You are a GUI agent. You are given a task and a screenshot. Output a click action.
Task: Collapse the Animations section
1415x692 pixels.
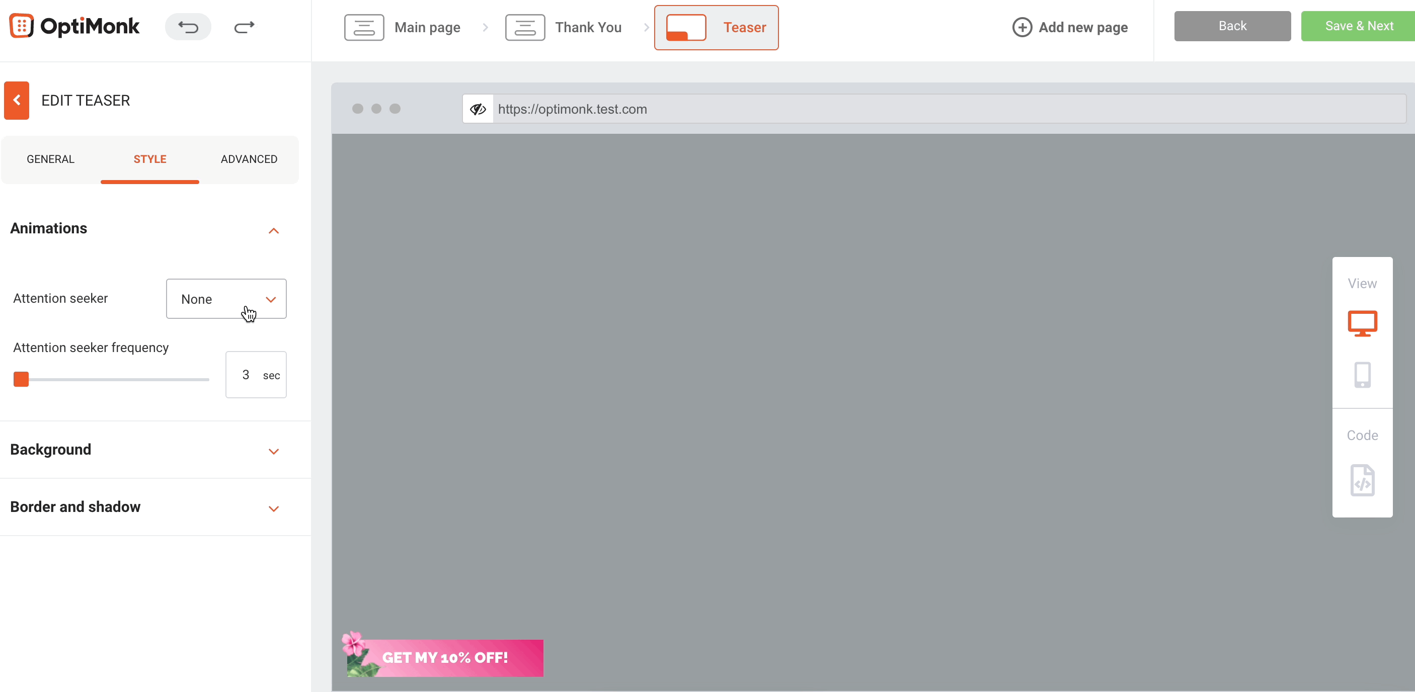tap(274, 230)
